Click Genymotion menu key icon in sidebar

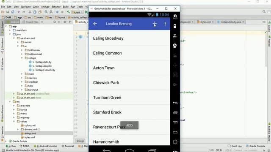(x=175, y=122)
